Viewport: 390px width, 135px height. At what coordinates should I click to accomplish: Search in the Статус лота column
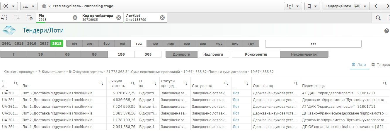tap(226, 83)
